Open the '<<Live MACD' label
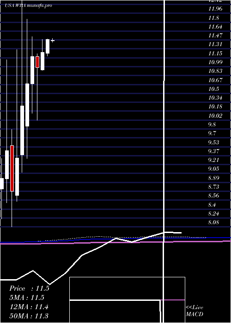Screen dimensions: 231x323 click(x=195, y=311)
